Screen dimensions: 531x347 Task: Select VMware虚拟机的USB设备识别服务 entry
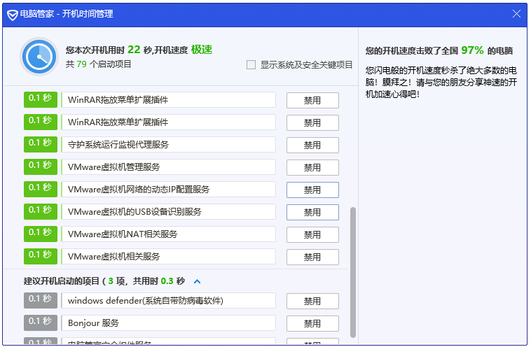[x=168, y=212]
